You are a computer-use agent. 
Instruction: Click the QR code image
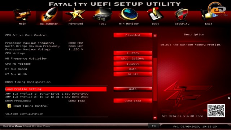tap(216, 110)
